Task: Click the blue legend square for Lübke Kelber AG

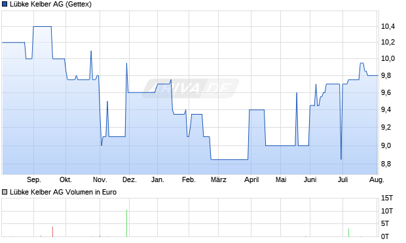Action: pyautogui.click(x=5, y=4)
